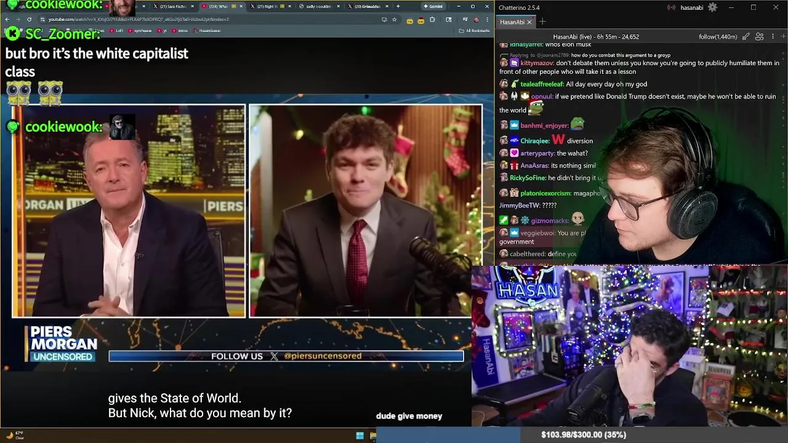The height and width of the screenshot is (443, 788).
Task: Click kittymazov username in chat
Action: click(x=537, y=63)
